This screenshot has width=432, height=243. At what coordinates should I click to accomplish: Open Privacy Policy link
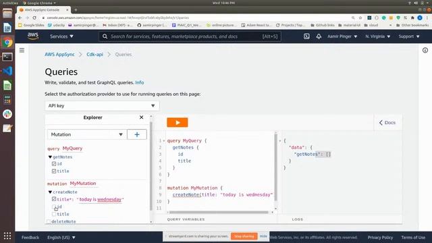[x=380, y=237]
